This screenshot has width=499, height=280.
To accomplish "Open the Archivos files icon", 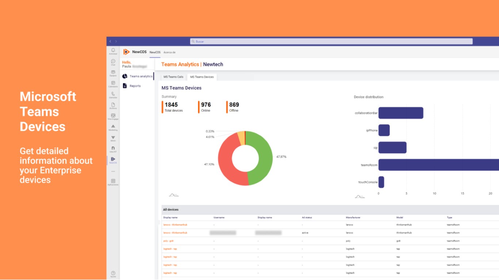I will pos(113,106).
